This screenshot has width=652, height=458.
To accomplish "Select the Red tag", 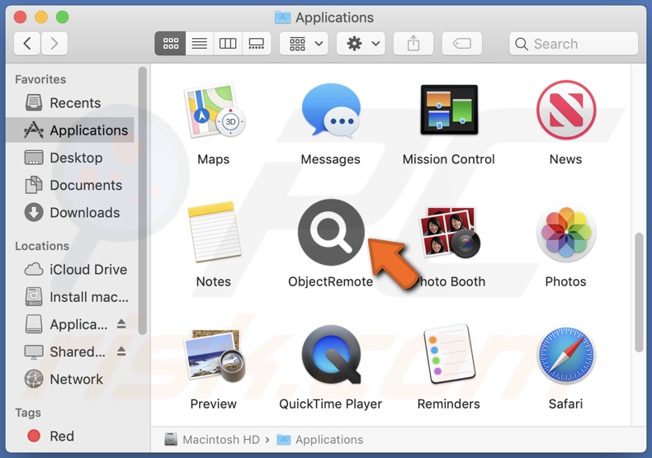I will (71, 436).
